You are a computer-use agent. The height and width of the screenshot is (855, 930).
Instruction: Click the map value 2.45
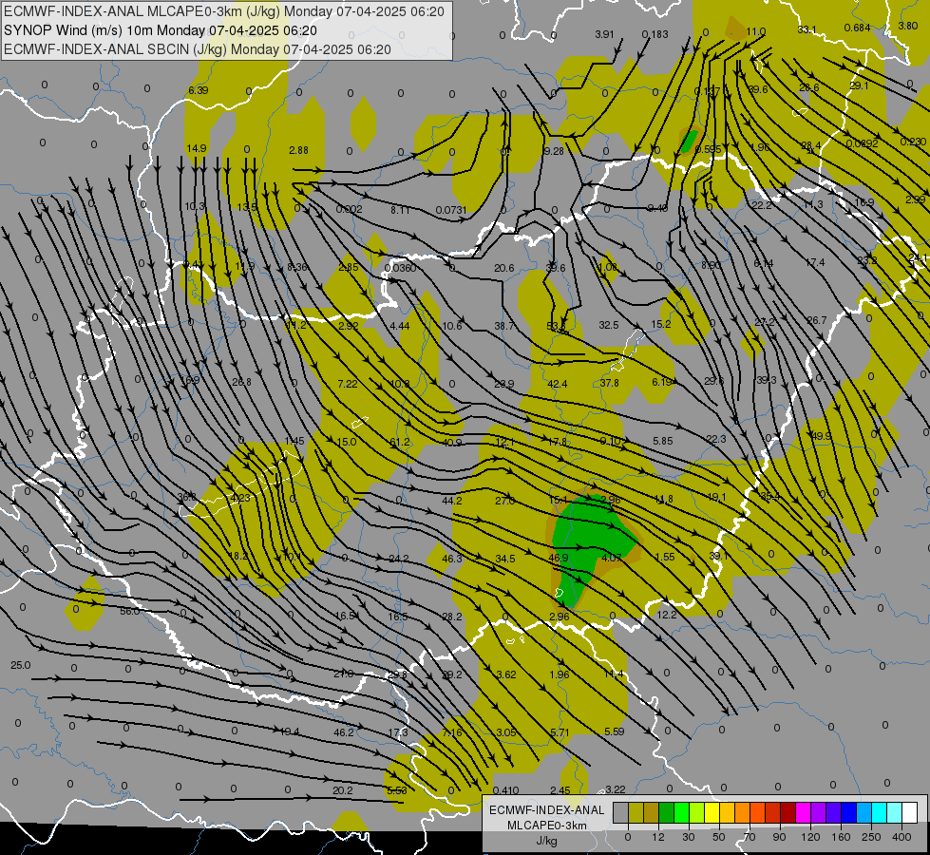point(560,790)
